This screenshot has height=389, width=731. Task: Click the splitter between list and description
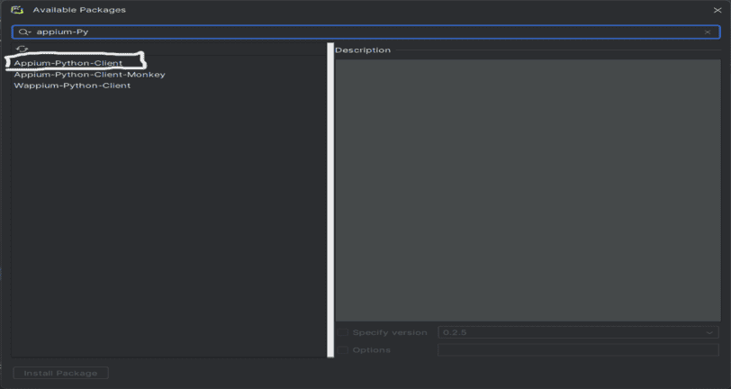click(x=330, y=200)
